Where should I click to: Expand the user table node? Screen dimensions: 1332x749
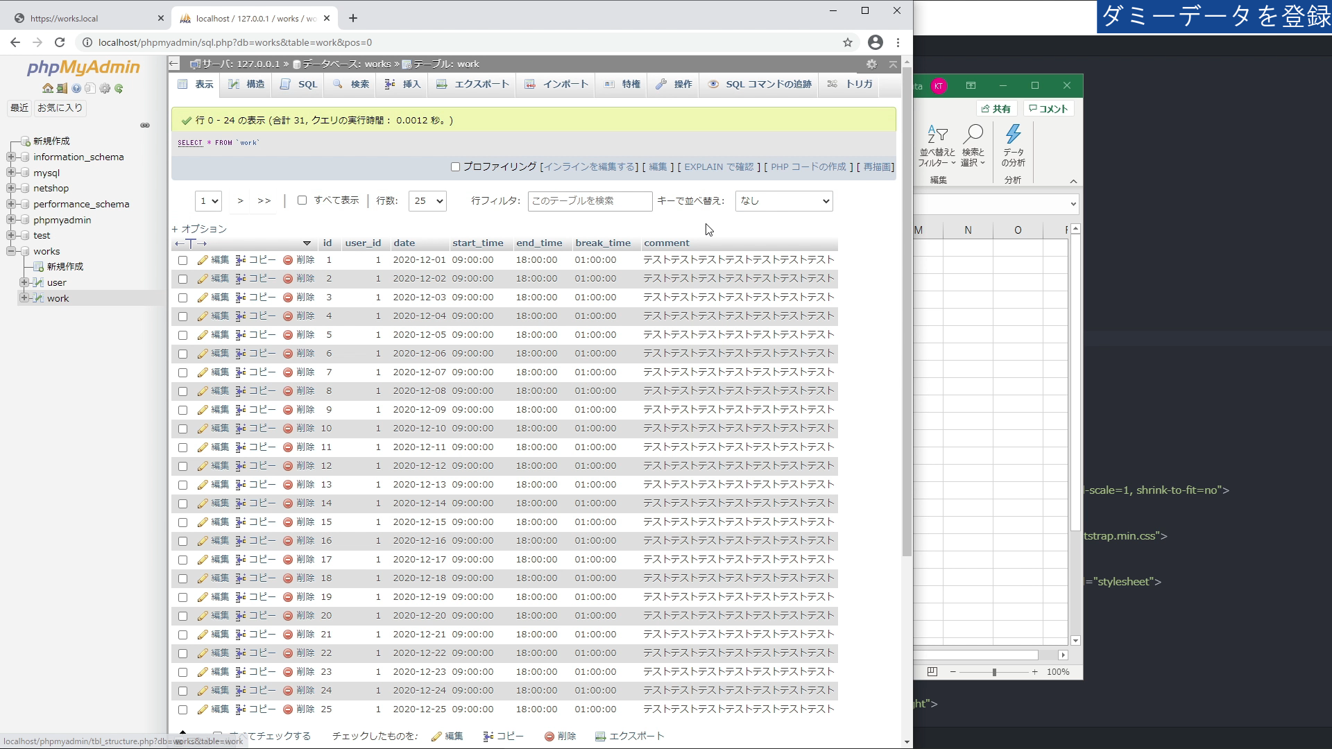(x=24, y=282)
